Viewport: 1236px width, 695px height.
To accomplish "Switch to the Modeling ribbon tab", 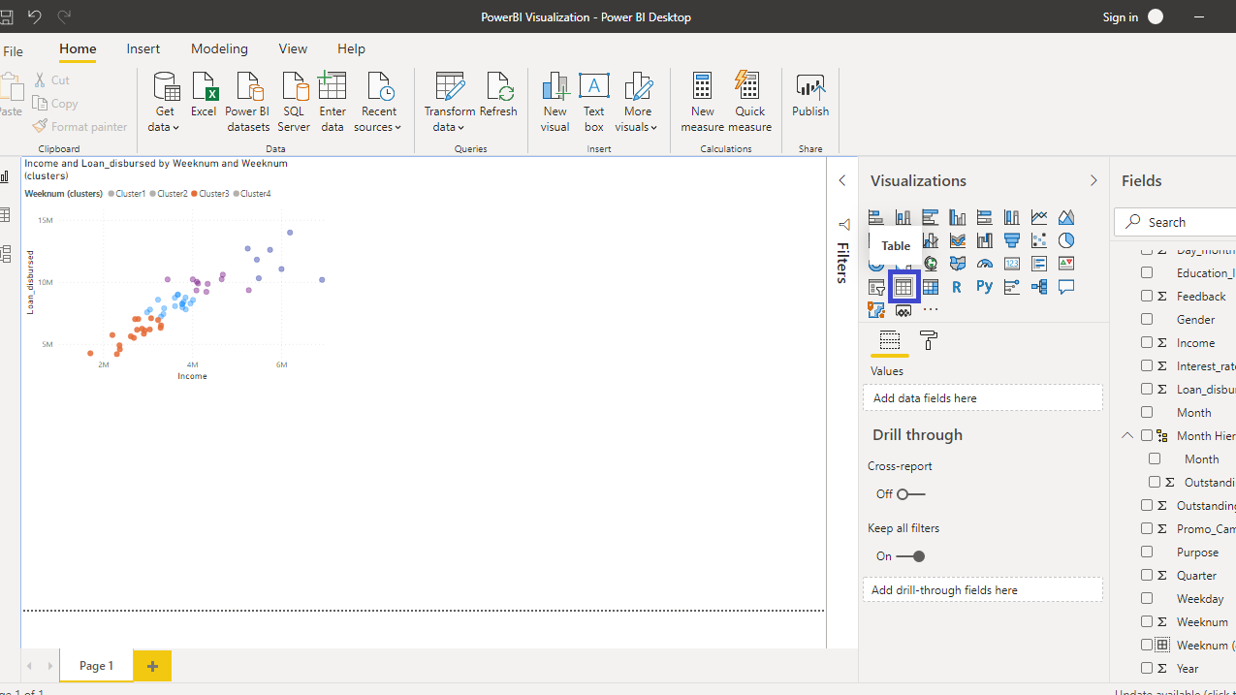I will [x=219, y=49].
